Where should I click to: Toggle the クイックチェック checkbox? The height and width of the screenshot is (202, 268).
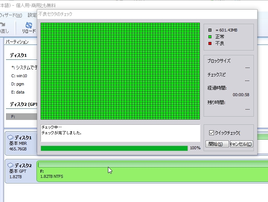(x=211, y=133)
